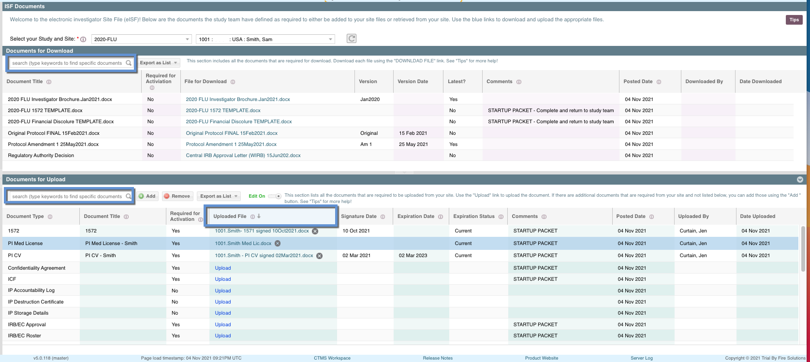Viewport: 810px width, 362px height.
Task: Click the Tips button
Action: pyautogui.click(x=794, y=20)
